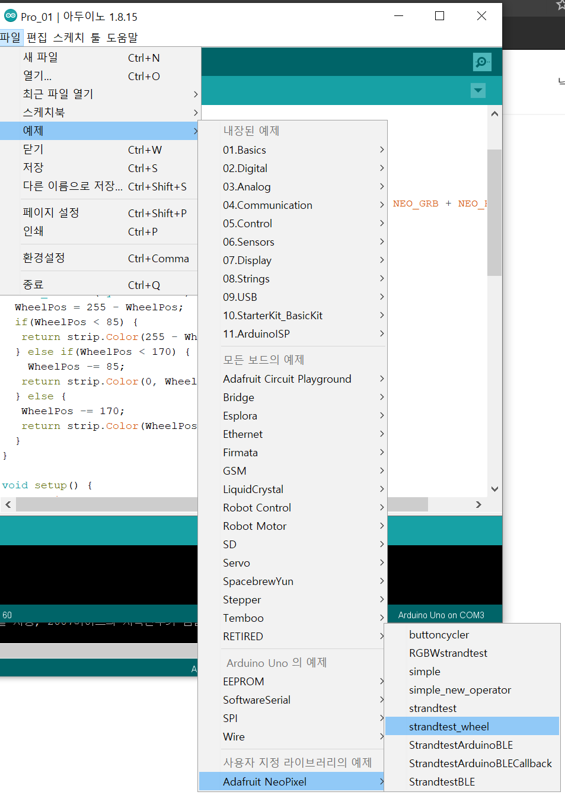Image resolution: width=565 pixels, height=798 pixels.
Task: Expand the 스케치북 submenu
Action: pos(100,112)
